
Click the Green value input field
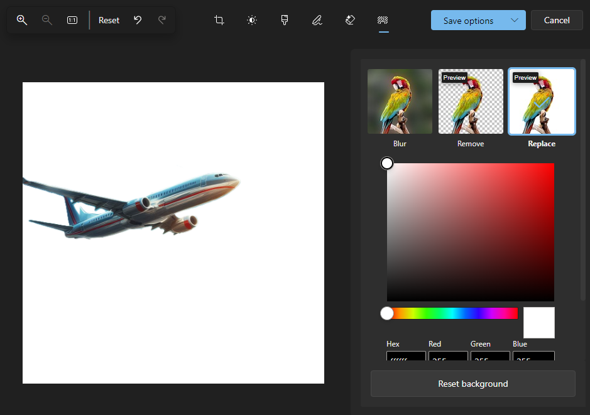tap(490, 356)
